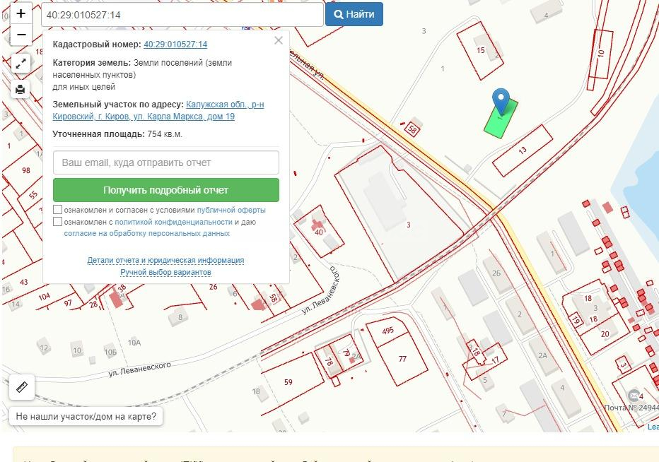Click the blue location pin marker
Screen dimensions: 659x462
click(x=501, y=101)
